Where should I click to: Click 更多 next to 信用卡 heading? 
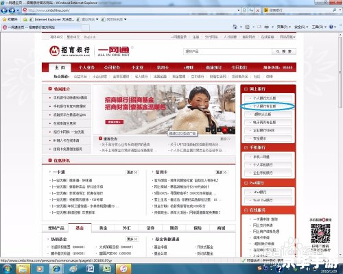pyautogui.click(x=222, y=173)
